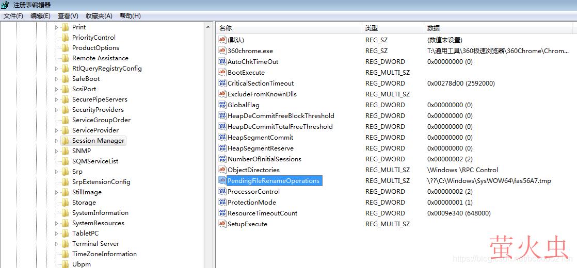Click the DWORD icon of AutoChkTimeOut

[222, 61]
